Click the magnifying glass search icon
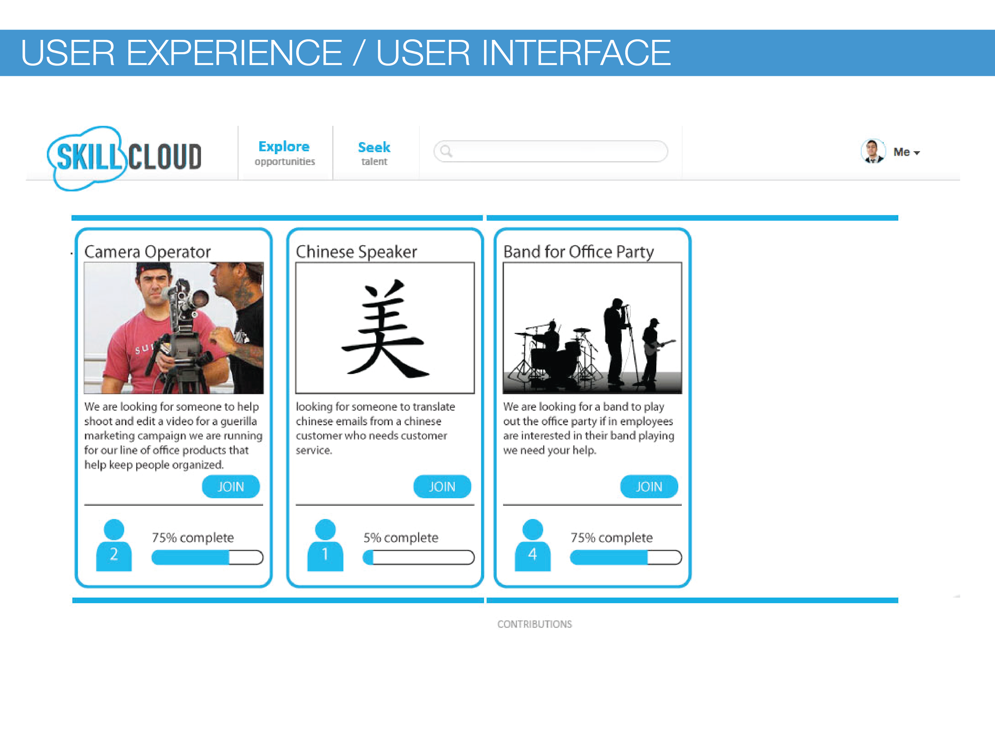This screenshot has width=995, height=745. tap(445, 152)
